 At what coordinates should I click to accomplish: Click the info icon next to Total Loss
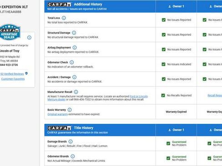tap(64, 18)
